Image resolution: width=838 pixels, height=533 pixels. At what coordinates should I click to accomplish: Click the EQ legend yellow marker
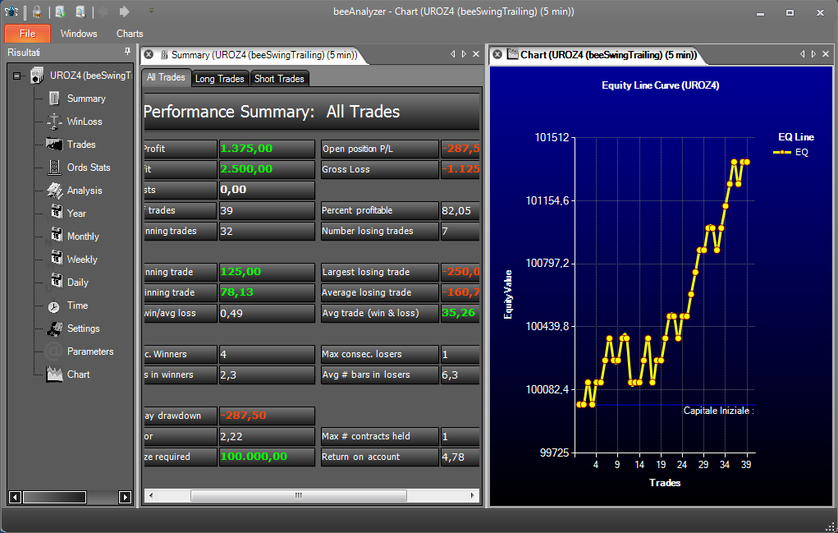pos(782,153)
